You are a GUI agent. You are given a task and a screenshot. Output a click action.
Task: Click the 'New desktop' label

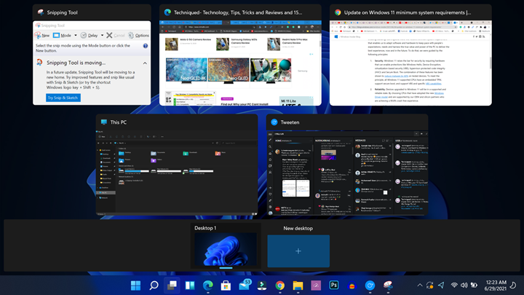[x=298, y=228]
